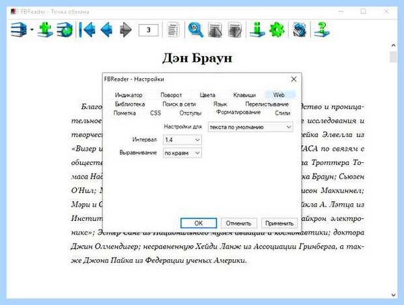Switch to the Перелистывание tab
The height and width of the screenshot is (305, 404).
[x=267, y=104]
